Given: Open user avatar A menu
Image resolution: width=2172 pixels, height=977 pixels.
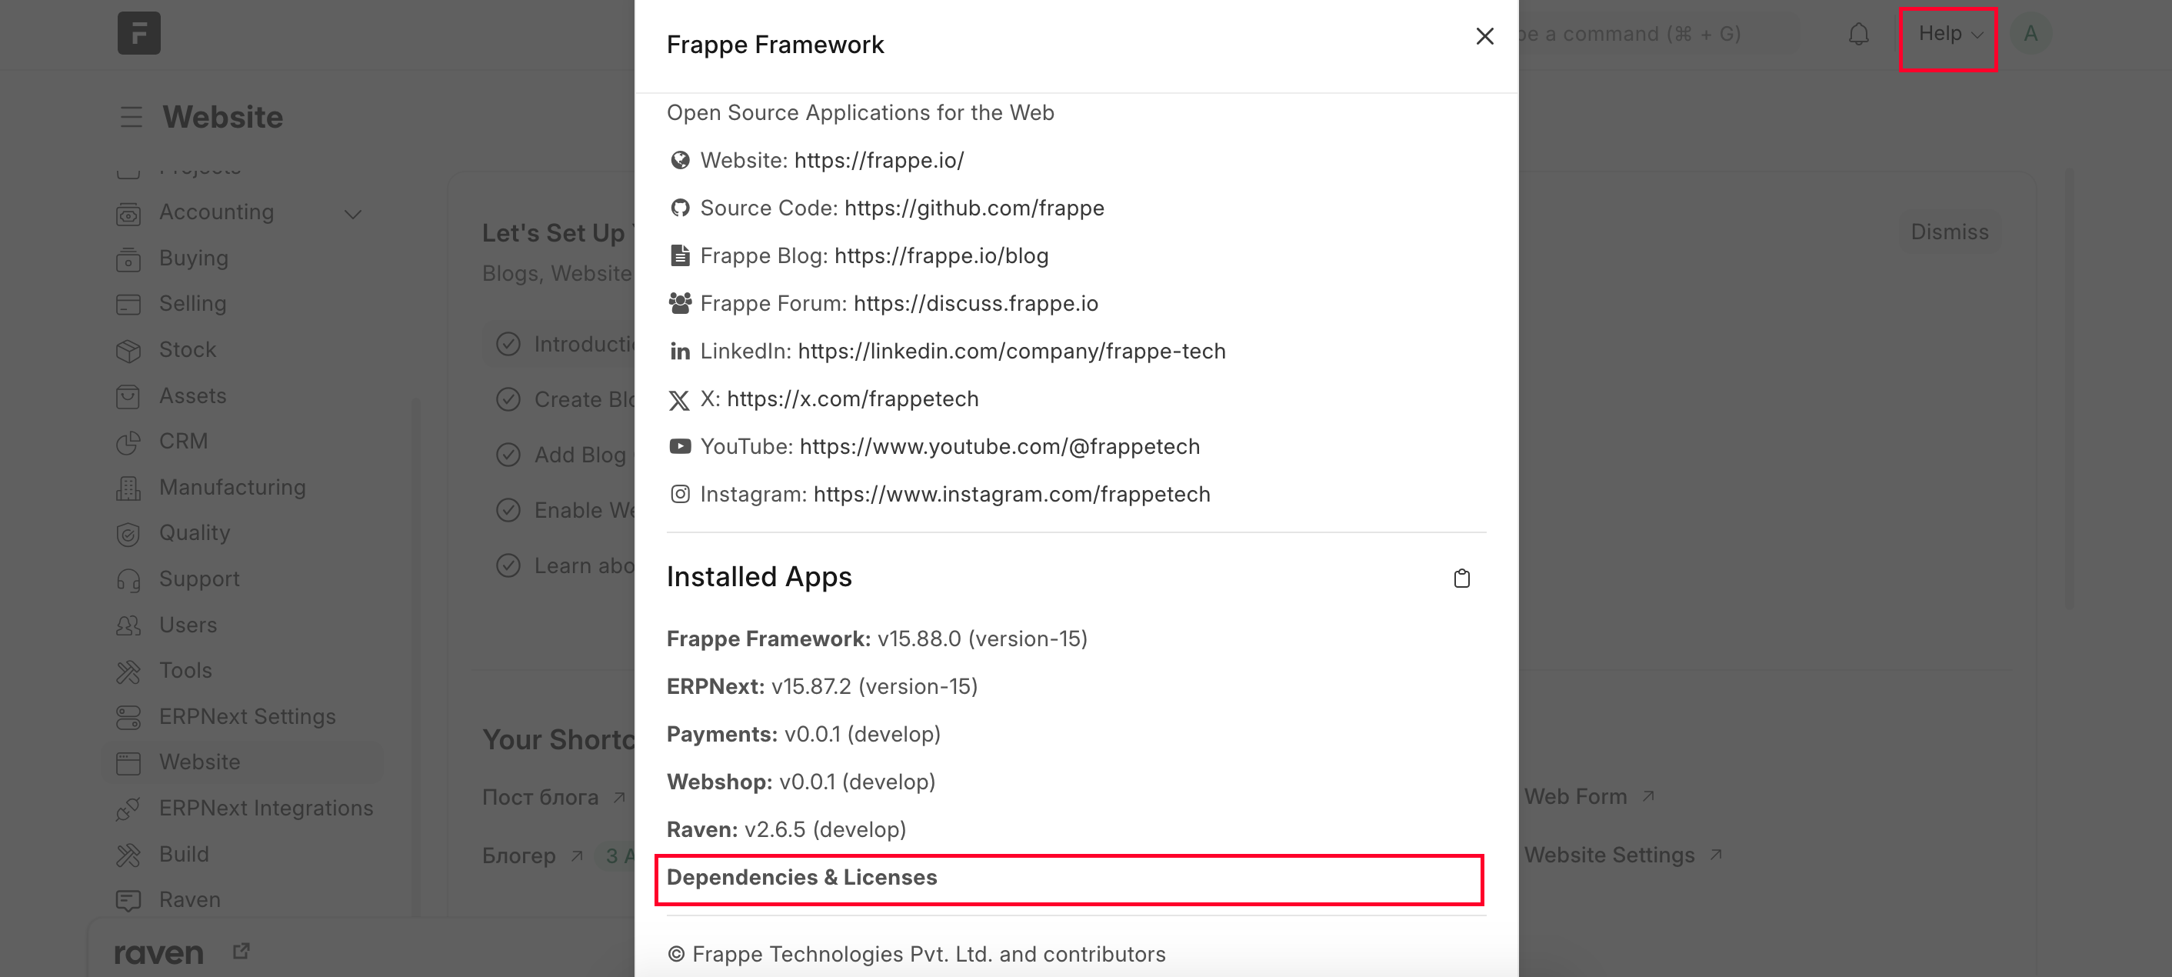Looking at the screenshot, I should tap(2030, 34).
